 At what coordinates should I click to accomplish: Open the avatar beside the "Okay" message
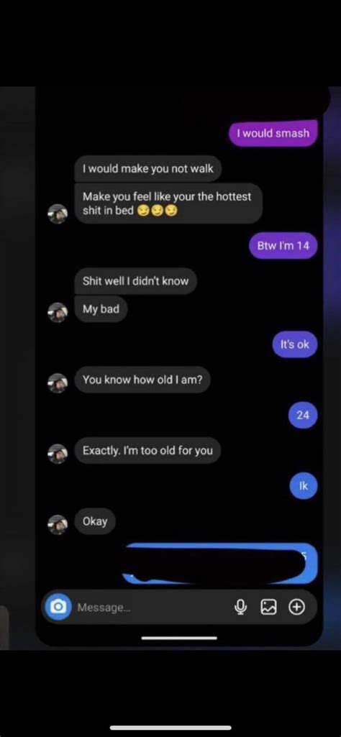pyautogui.click(x=58, y=525)
